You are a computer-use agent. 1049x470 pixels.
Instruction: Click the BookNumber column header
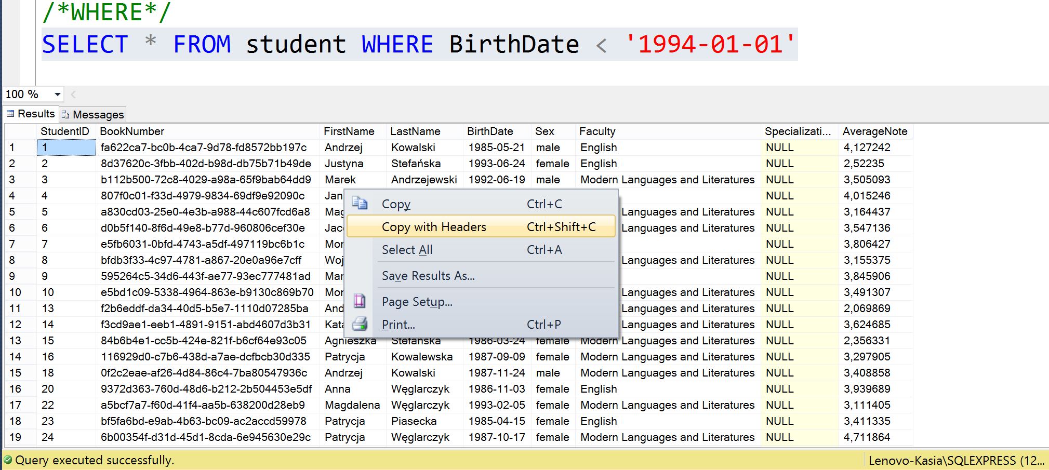[208, 131]
